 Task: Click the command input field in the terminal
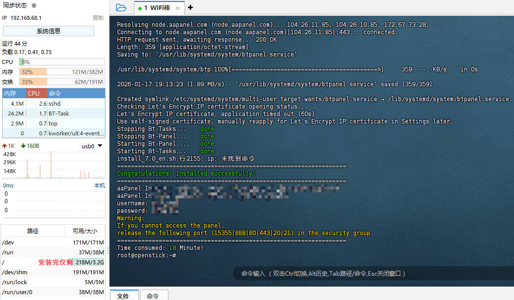tap(323, 273)
